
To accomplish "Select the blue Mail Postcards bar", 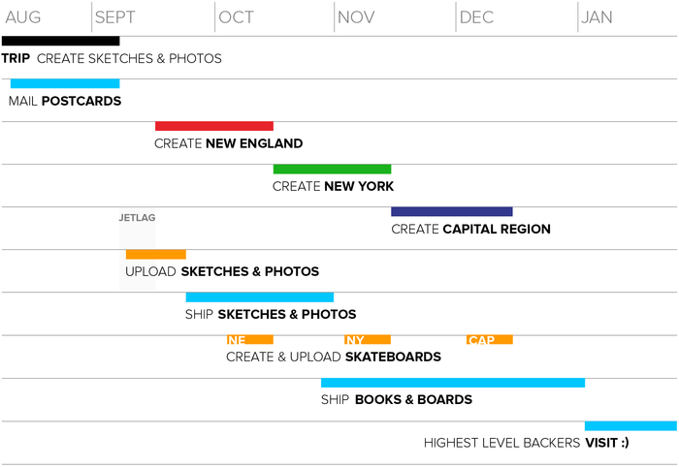I will pyautogui.click(x=65, y=83).
